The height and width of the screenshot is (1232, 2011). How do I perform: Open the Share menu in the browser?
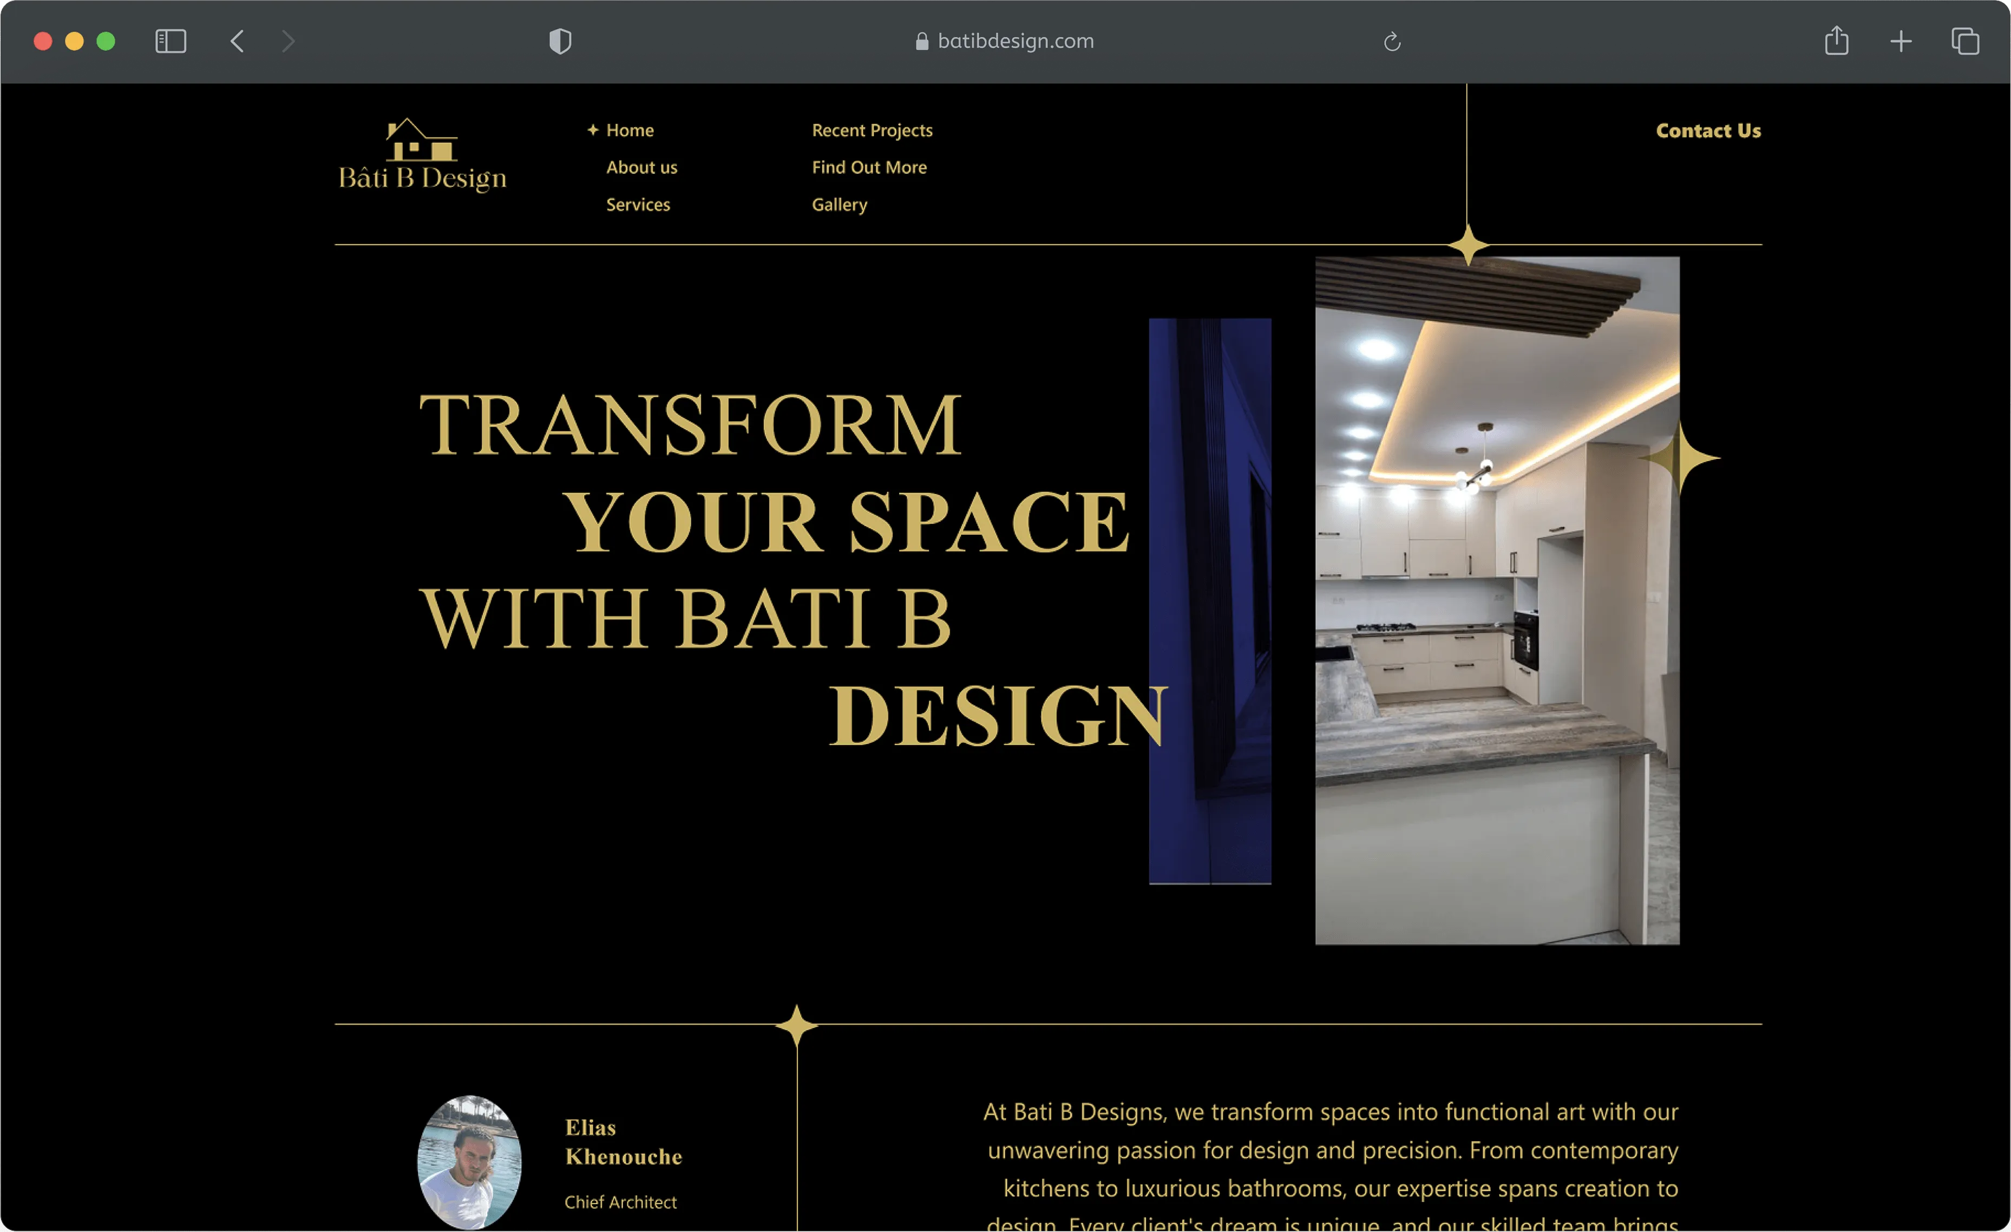point(1837,41)
